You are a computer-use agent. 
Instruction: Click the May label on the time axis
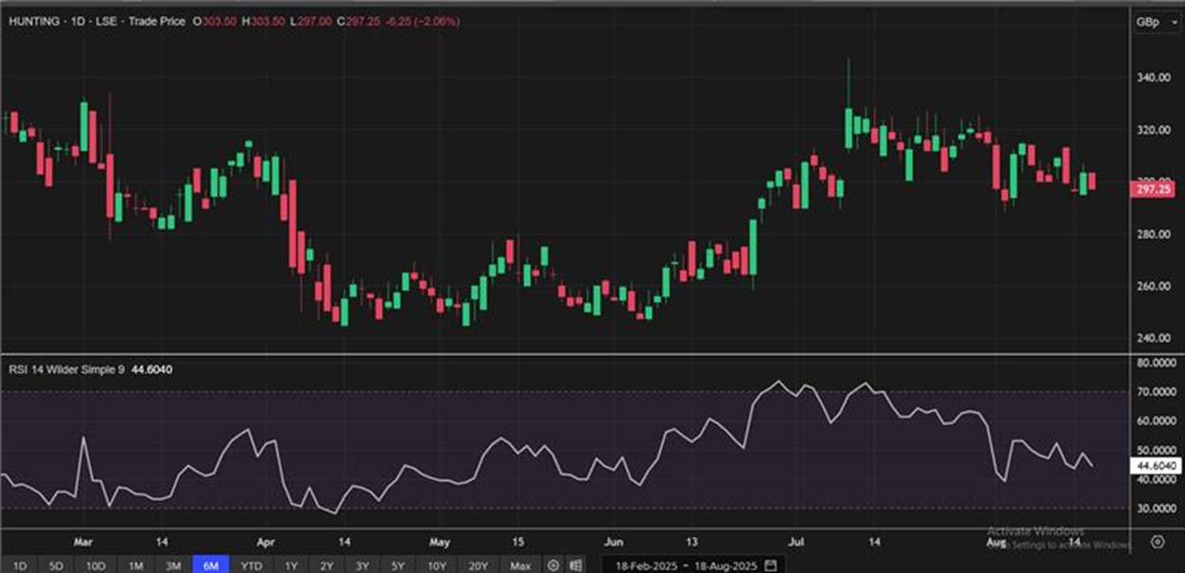click(x=439, y=543)
